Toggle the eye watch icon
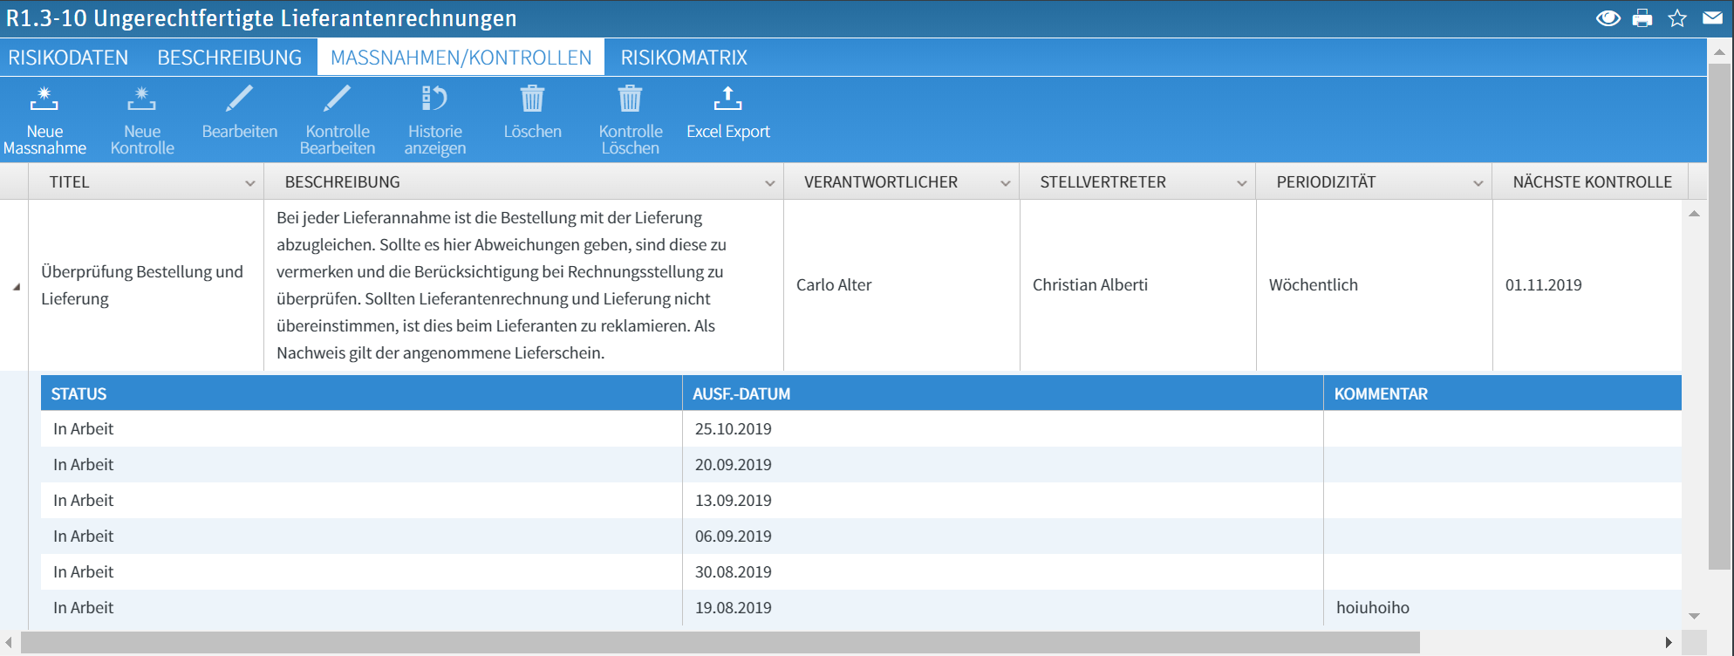Image resolution: width=1734 pixels, height=656 pixels. (1608, 18)
